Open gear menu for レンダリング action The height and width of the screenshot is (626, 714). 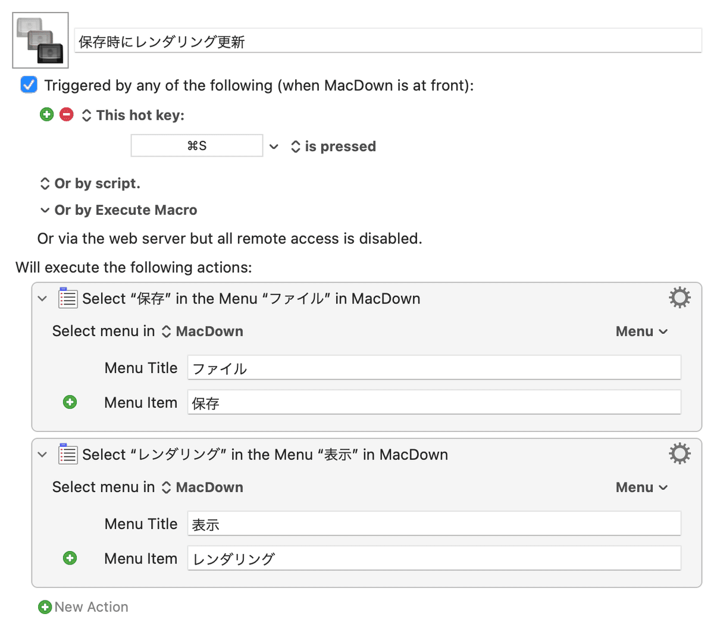pyautogui.click(x=679, y=453)
